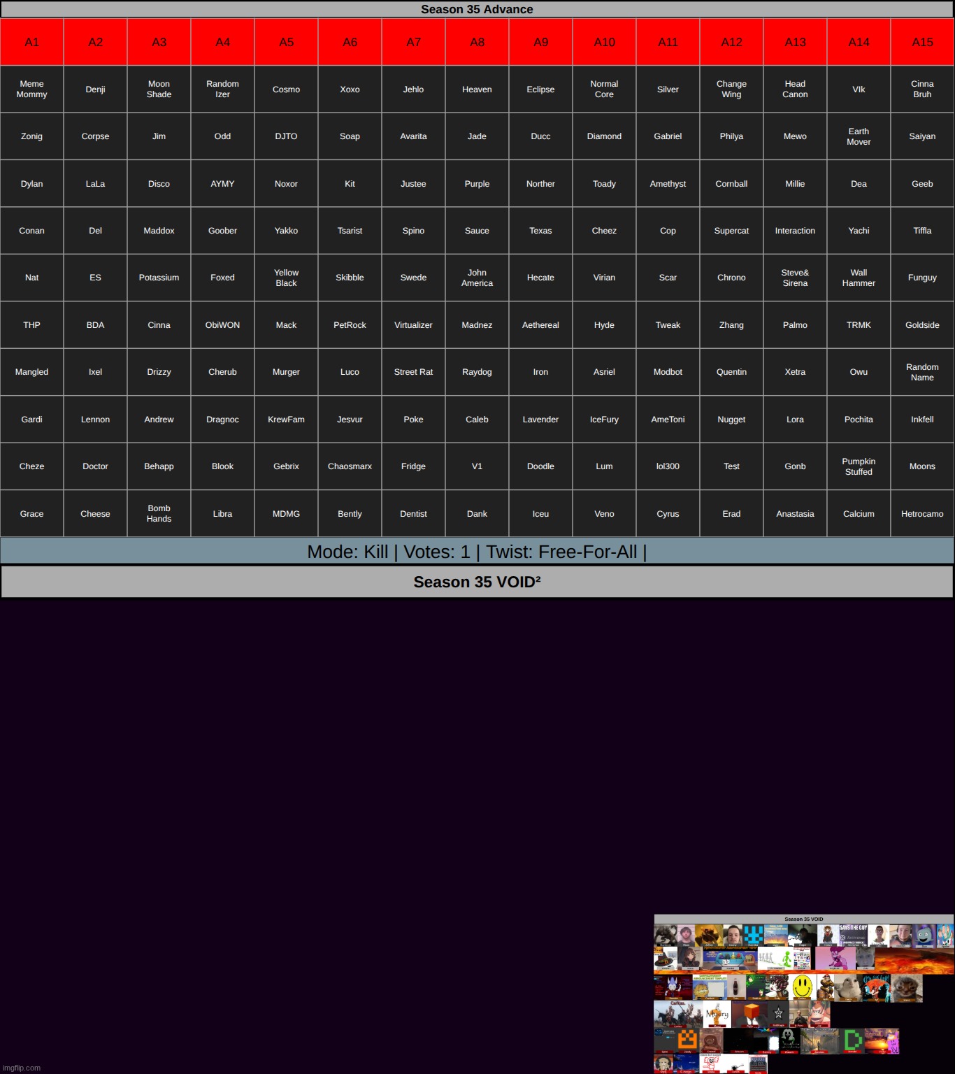The image size is (955, 1074).
Task: Click the witch hat avatar thumbnail
Action: click(665, 959)
